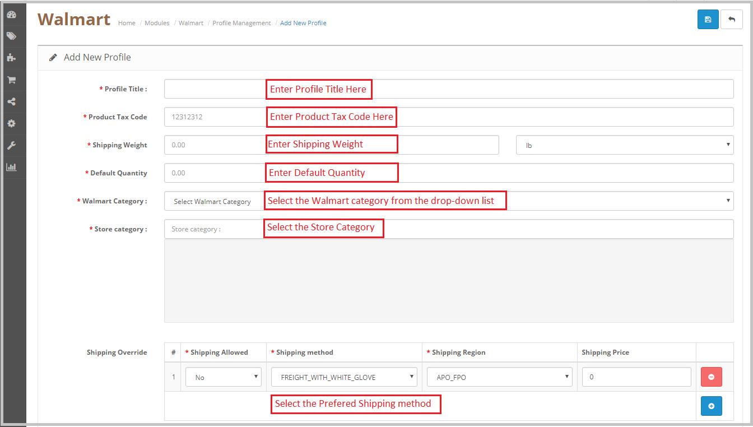Add shipping override row with blue plus
This screenshot has width=753, height=427.
(711, 406)
